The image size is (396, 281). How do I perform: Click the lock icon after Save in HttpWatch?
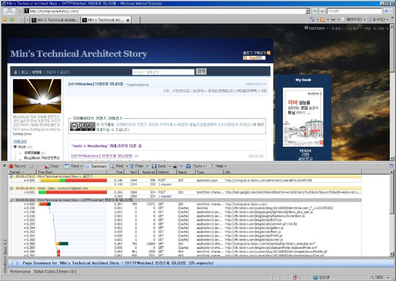(174, 166)
